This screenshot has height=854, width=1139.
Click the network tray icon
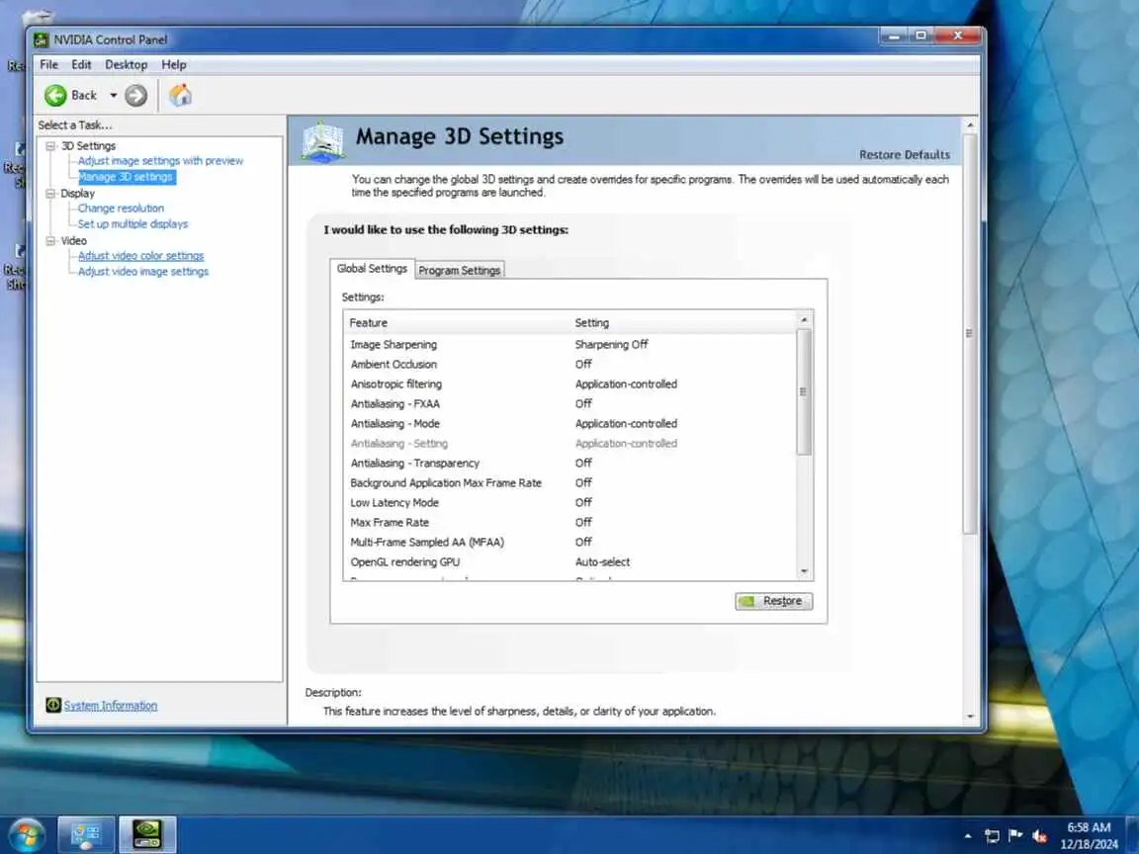point(992,836)
